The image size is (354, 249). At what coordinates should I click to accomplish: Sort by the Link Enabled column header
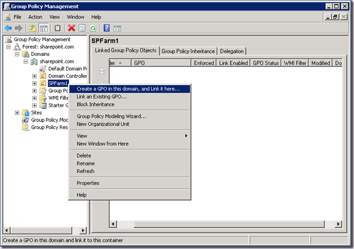(x=233, y=63)
